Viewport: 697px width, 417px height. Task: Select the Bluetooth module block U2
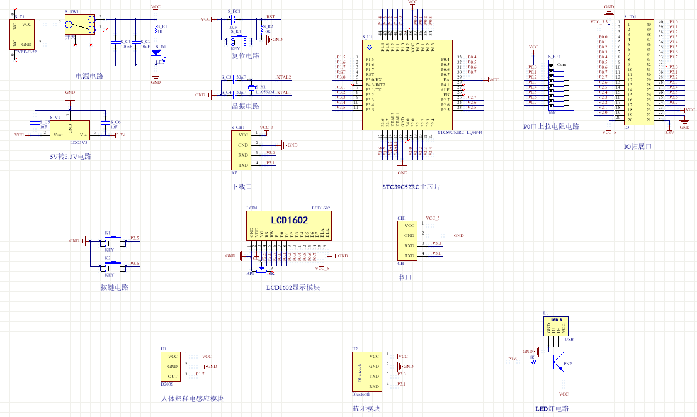tap(366, 372)
